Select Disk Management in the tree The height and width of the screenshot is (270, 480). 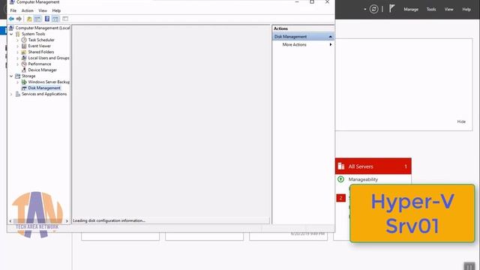(x=44, y=88)
